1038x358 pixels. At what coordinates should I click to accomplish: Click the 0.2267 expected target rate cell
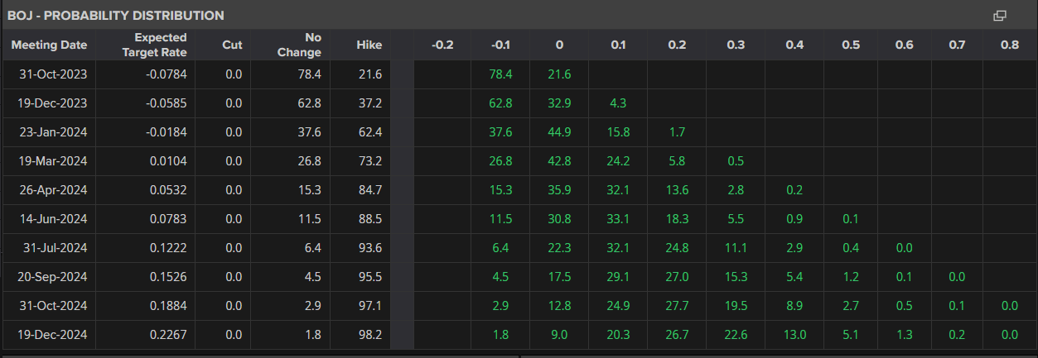tap(168, 335)
